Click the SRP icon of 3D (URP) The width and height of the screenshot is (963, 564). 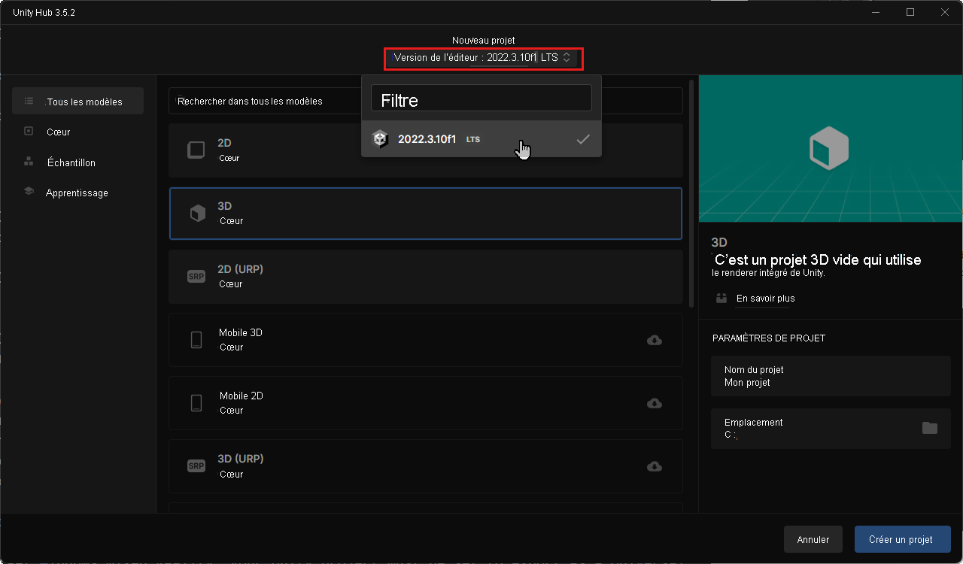tap(196, 466)
